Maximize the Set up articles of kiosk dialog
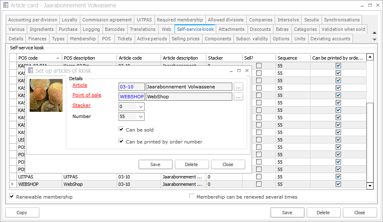Screen dimensions: 383x222 point(239,71)
